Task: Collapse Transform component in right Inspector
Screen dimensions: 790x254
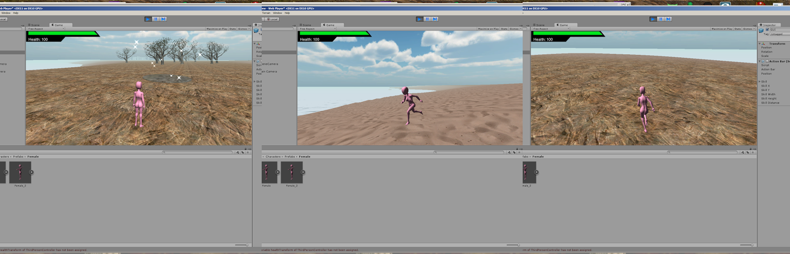Action: (760, 43)
